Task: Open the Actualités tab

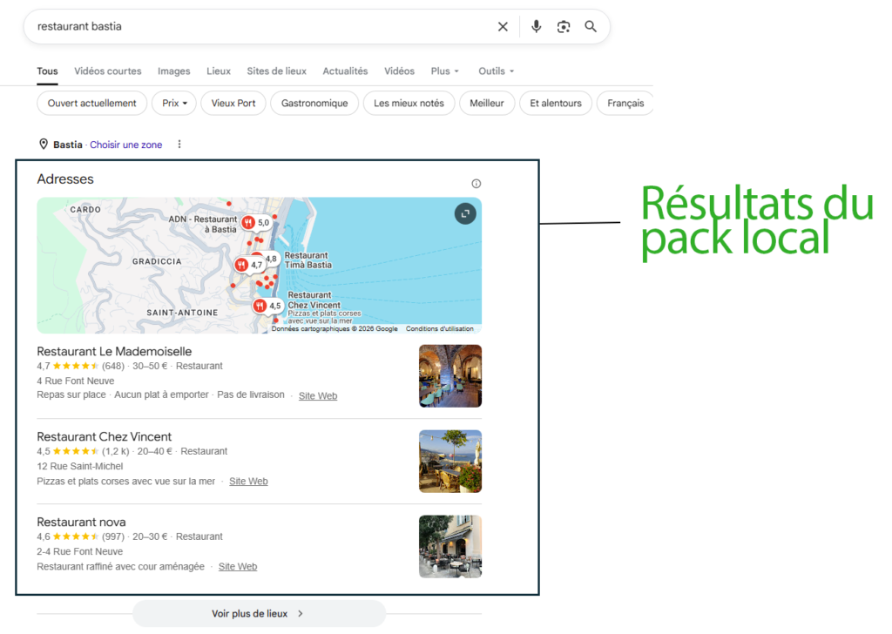Action: (345, 71)
